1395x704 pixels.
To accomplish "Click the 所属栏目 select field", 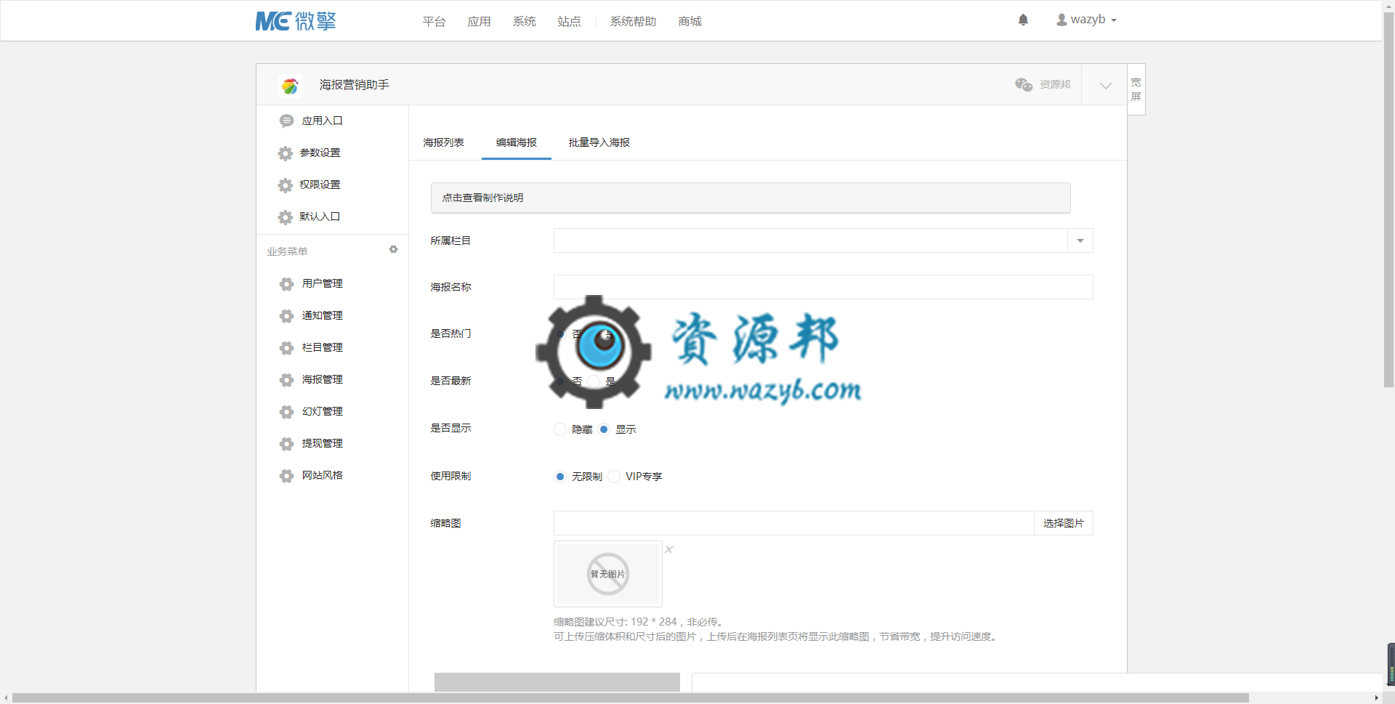I will coord(823,240).
